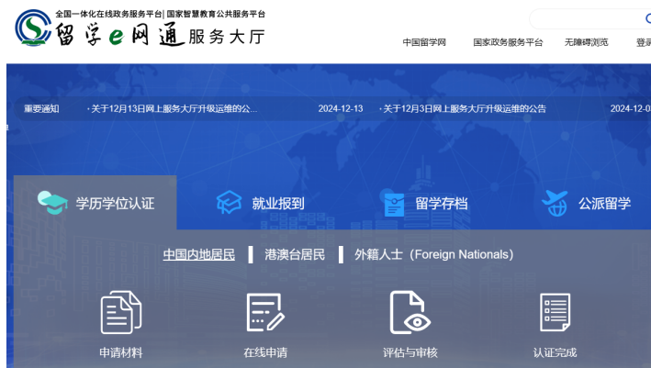
Task: Click the 留学e网通 site logo
Action: pos(140,30)
